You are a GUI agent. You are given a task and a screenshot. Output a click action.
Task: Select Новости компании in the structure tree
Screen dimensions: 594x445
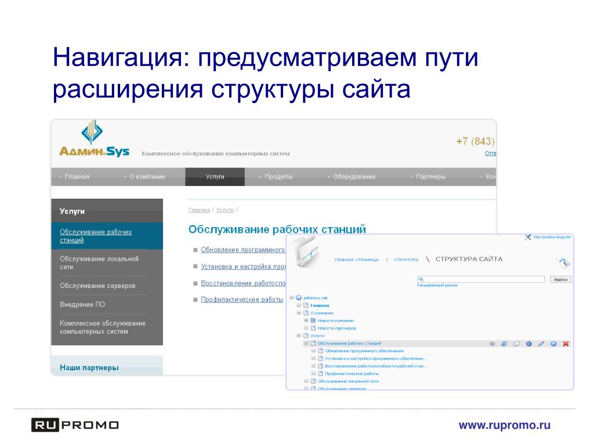(336, 320)
